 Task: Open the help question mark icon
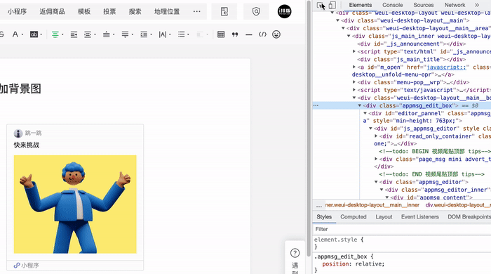pos(295,253)
